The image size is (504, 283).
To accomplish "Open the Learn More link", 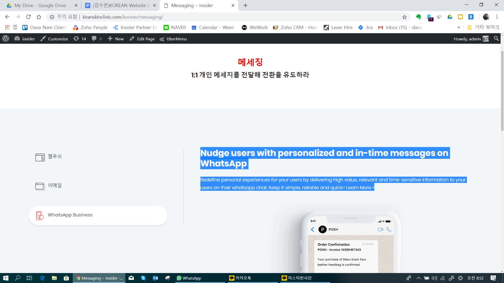I will coord(359,188).
